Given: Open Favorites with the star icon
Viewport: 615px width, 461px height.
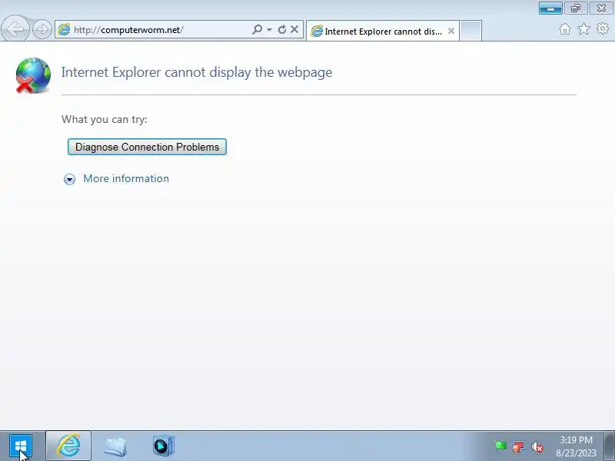Looking at the screenshot, I should 583,28.
